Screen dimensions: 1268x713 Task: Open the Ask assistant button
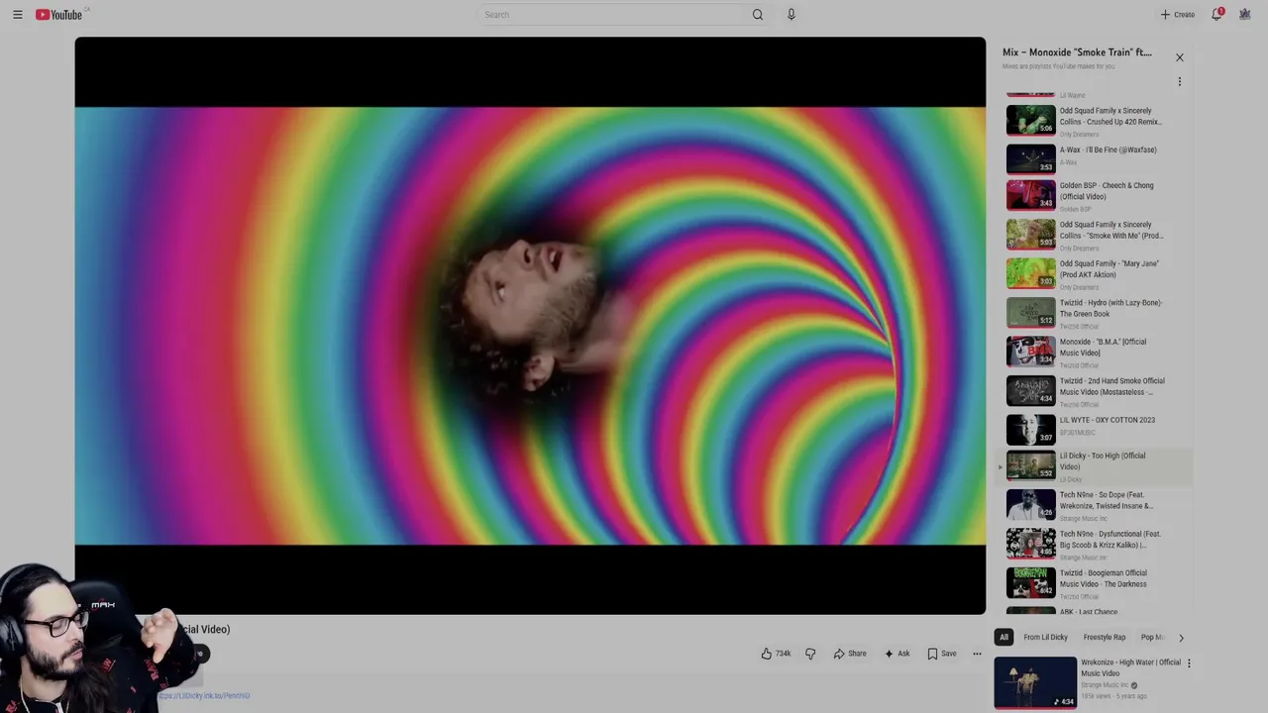click(898, 654)
